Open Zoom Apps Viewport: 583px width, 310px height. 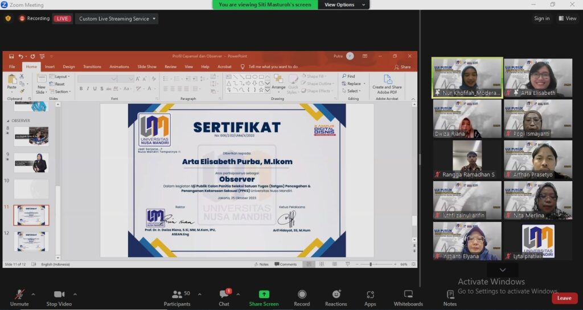click(x=370, y=298)
